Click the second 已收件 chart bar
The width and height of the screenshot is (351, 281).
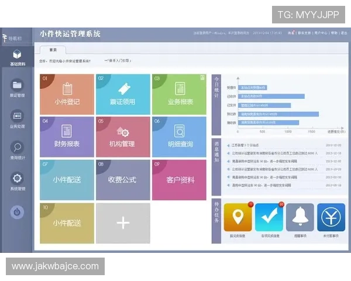[x=271, y=97]
